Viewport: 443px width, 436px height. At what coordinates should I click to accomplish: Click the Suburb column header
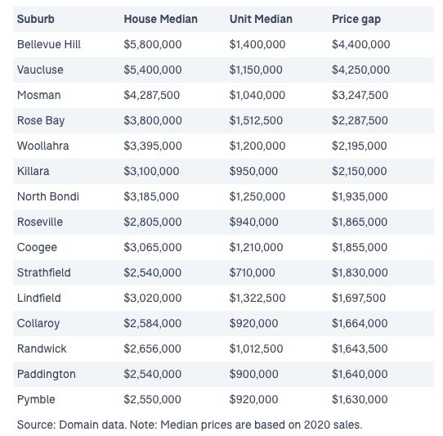(x=36, y=20)
